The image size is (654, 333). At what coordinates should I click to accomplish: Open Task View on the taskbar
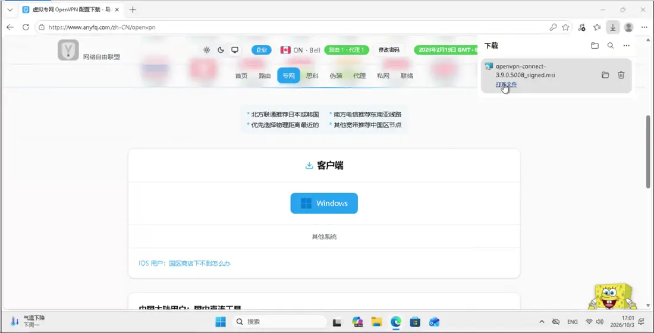coord(337,322)
